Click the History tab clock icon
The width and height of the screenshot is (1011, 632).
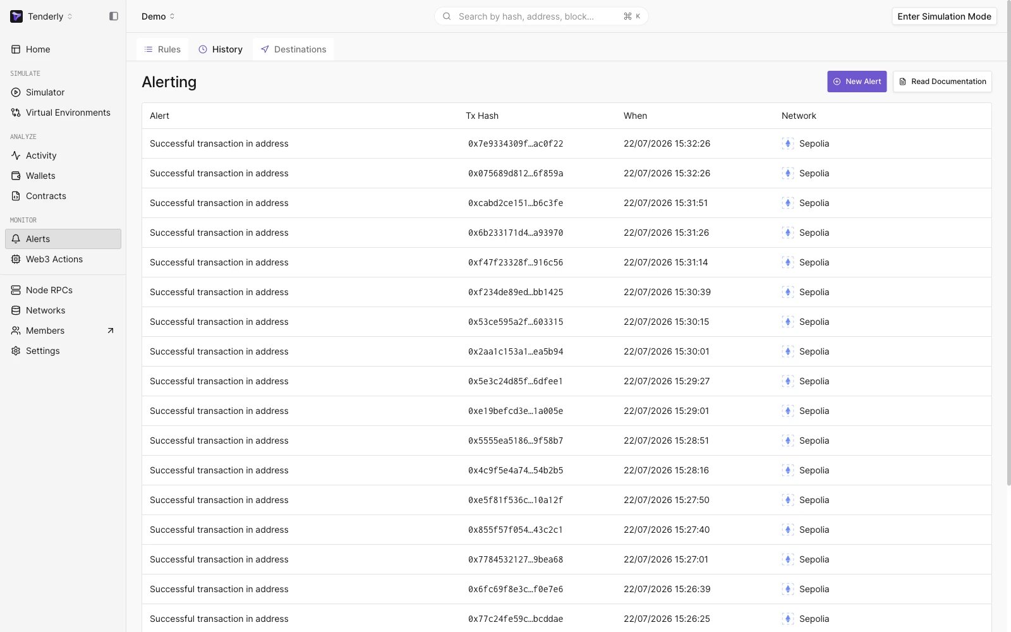(x=203, y=49)
